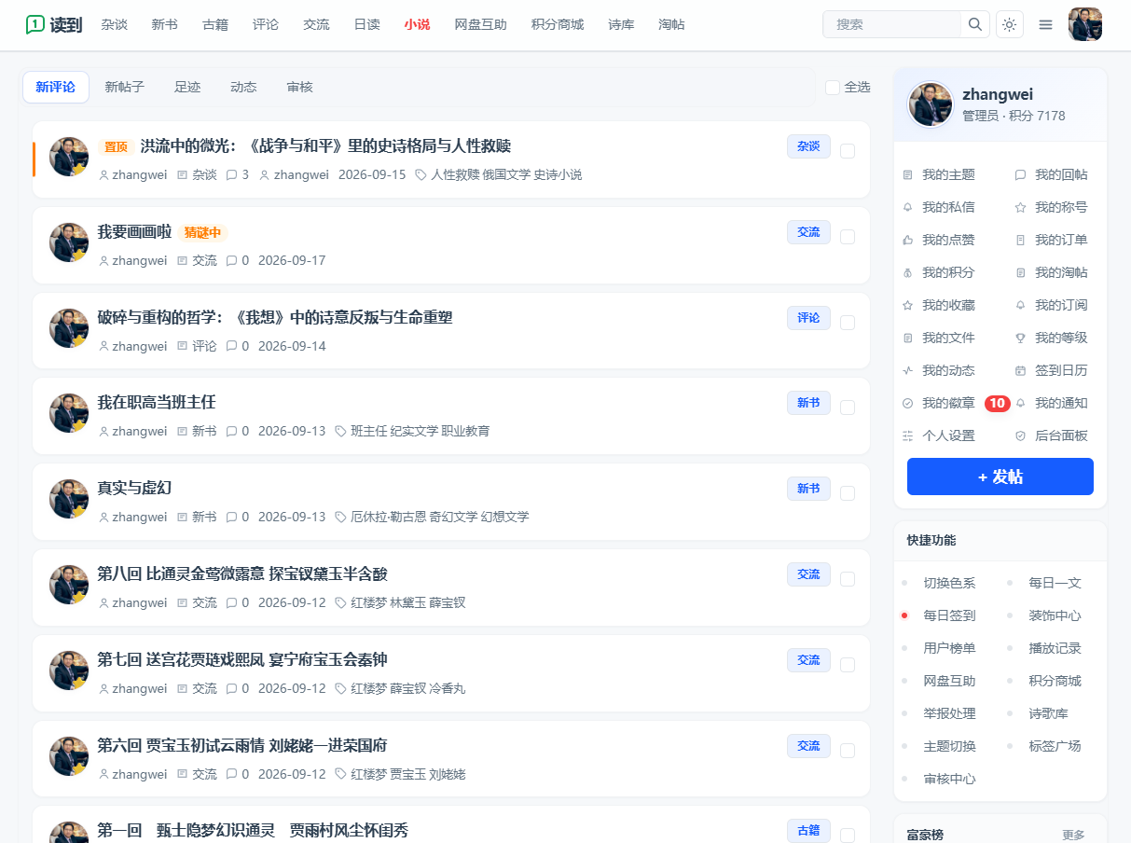The image size is (1131, 843).
Task: Switch to the 新帖子 tab
Action: coord(124,87)
